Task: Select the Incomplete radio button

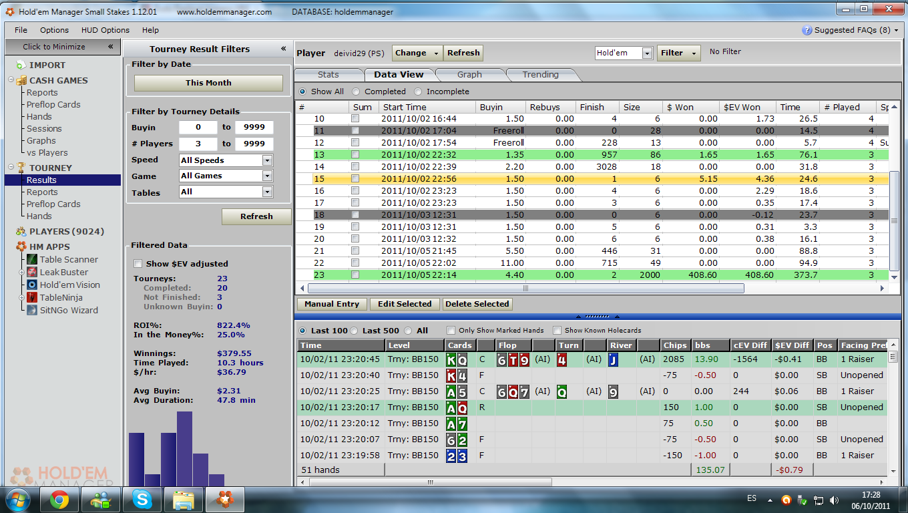Action: pos(419,92)
